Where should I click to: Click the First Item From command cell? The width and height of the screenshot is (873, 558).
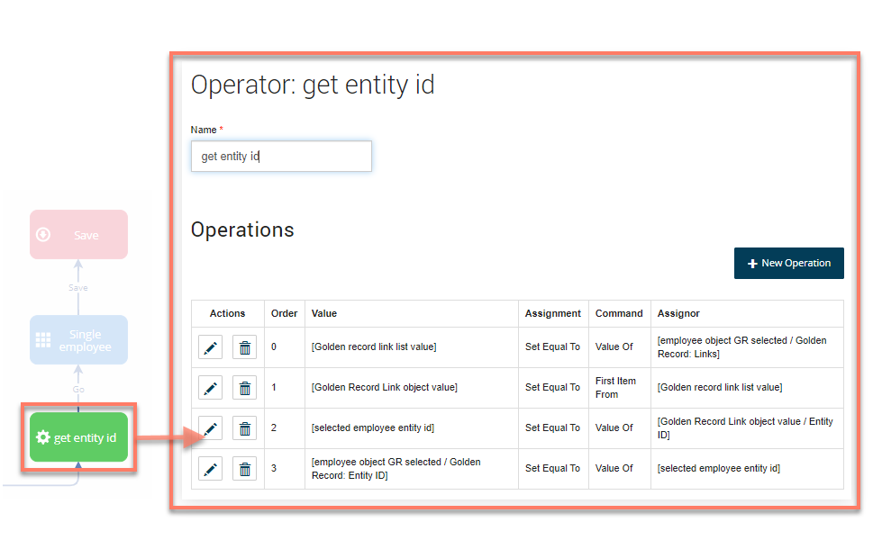click(x=615, y=388)
